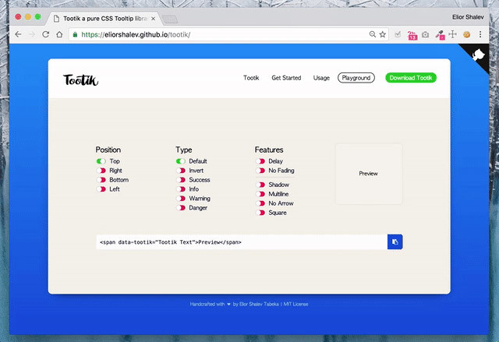Turn on the No Fading switch
Viewport: 499px width, 342px height.
pyautogui.click(x=260, y=171)
